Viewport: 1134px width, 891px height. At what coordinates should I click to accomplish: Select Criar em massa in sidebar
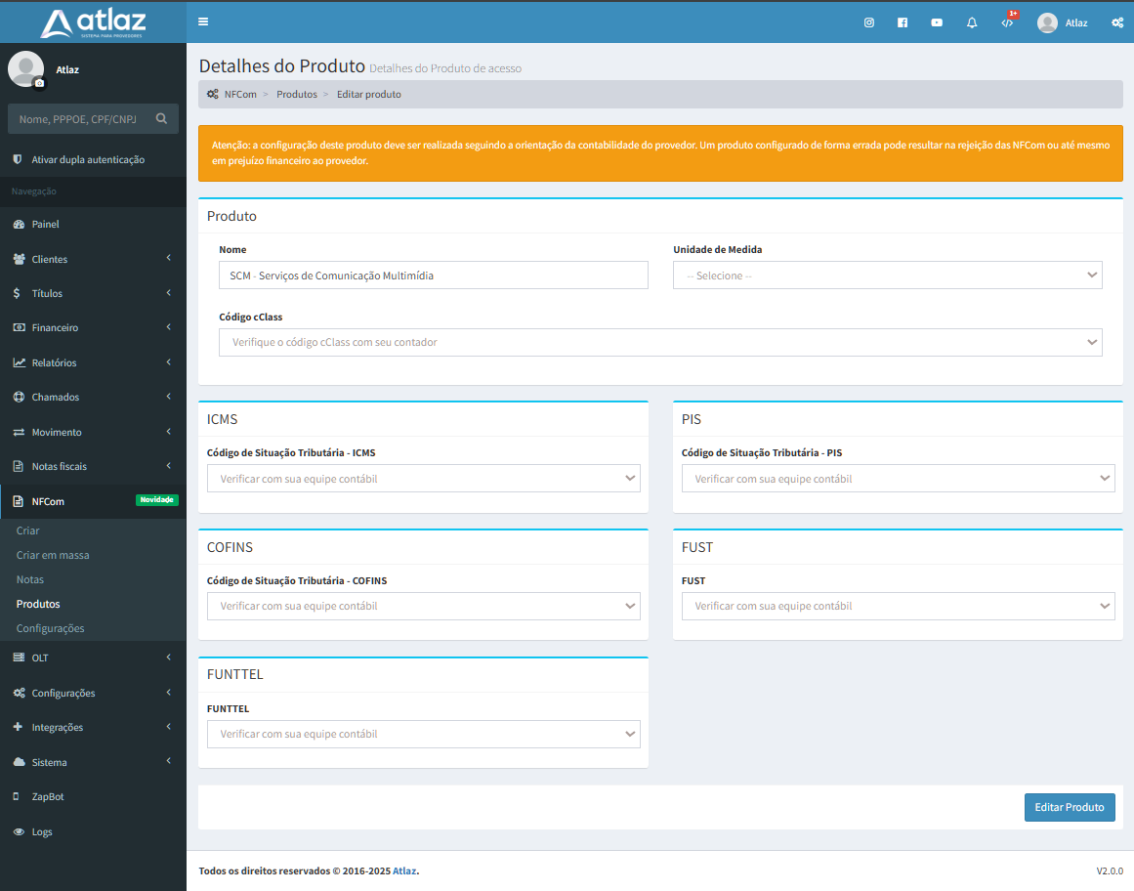click(x=53, y=555)
